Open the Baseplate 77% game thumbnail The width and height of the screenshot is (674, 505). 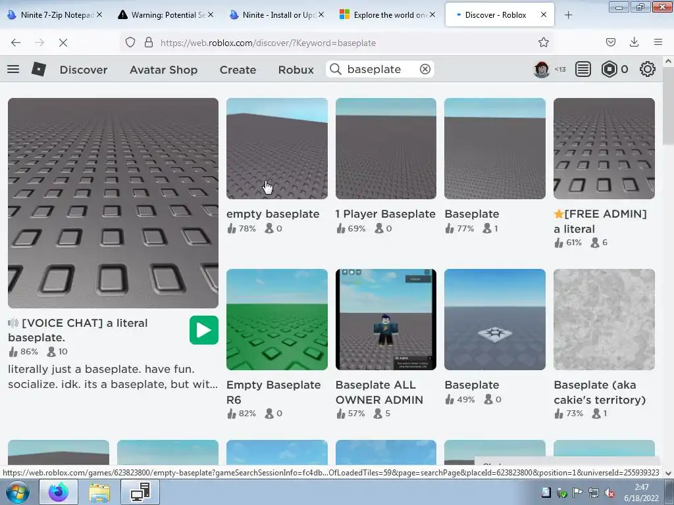pyautogui.click(x=495, y=149)
